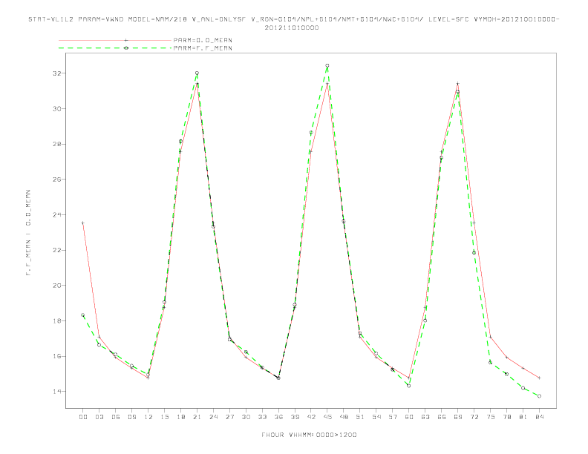Image resolution: width=588 pixels, height=454 pixels.
Task: Click x-axis forecast hour label 81
Action: 523,417
